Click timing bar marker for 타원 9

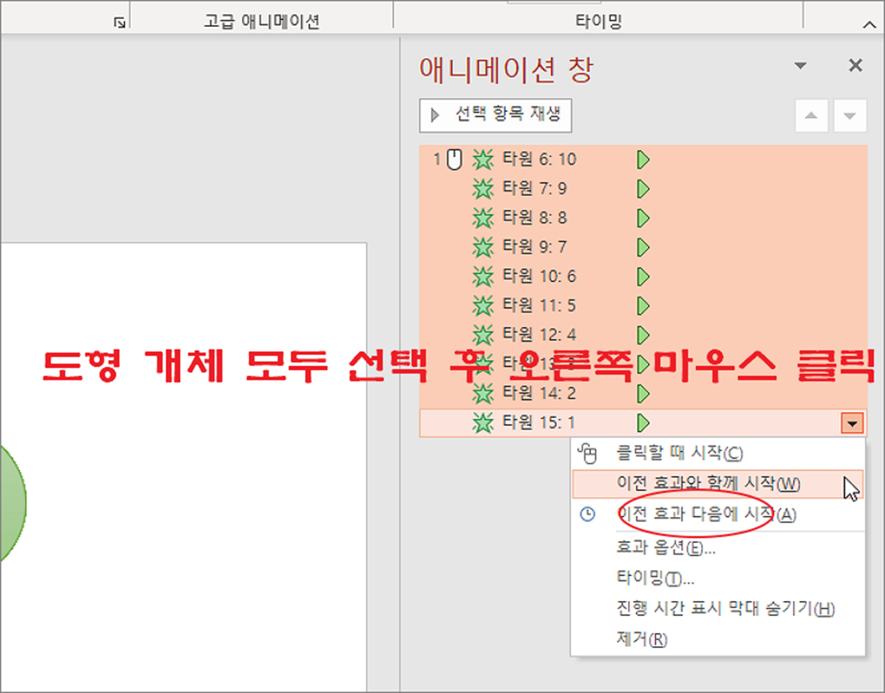[643, 247]
